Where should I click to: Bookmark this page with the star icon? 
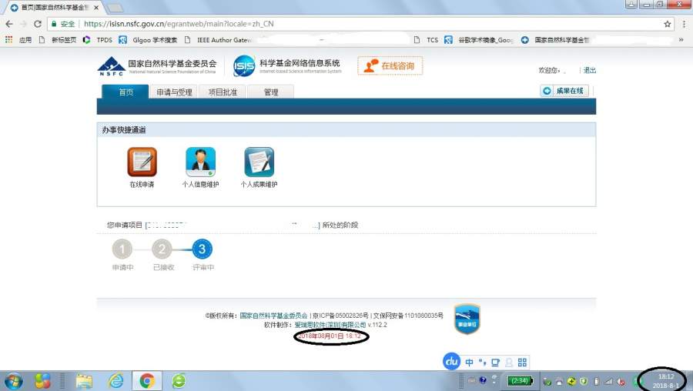pyautogui.click(x=668, y=24)
